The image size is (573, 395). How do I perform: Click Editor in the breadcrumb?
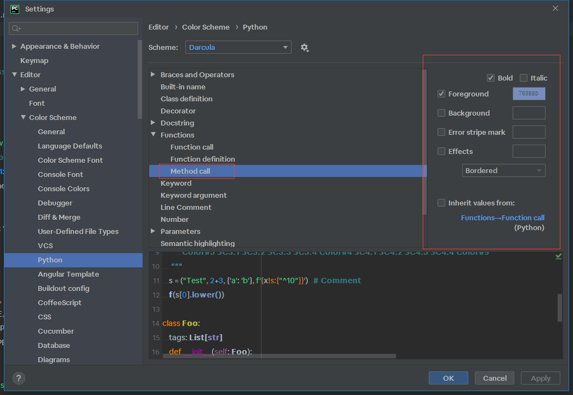click(158, 27)
